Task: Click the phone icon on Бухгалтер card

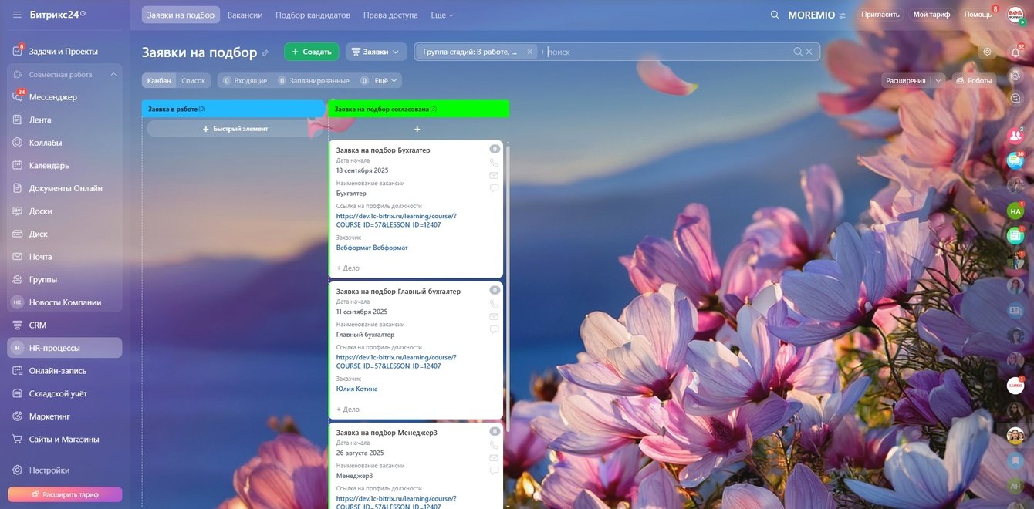Action: [x=494, y=163]
